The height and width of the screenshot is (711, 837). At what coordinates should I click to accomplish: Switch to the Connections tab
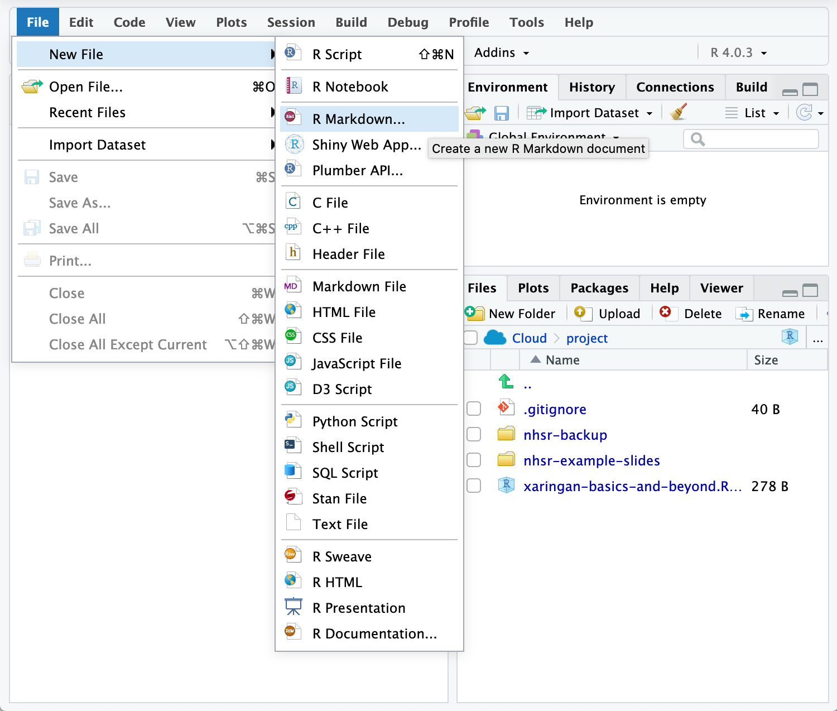[675, 87]
